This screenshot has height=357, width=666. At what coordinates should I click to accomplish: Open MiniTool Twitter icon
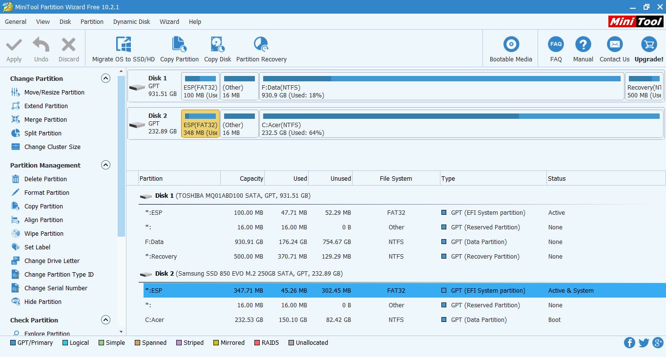tap(644, 343)
